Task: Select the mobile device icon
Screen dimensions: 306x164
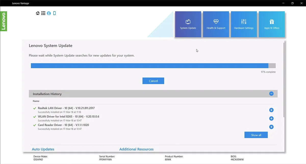Action: [54, 13]
